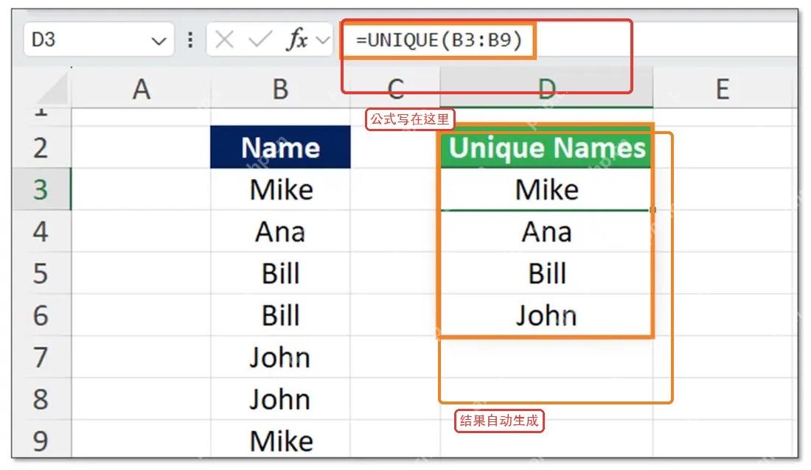The height and width of the screenshot is (470, 811).
Task: Select column B header
Action: (x=280, y=89)
